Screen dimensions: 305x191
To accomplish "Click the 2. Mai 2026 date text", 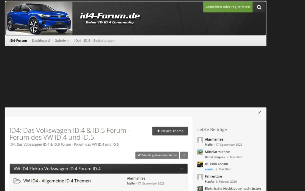I will 223,169.
